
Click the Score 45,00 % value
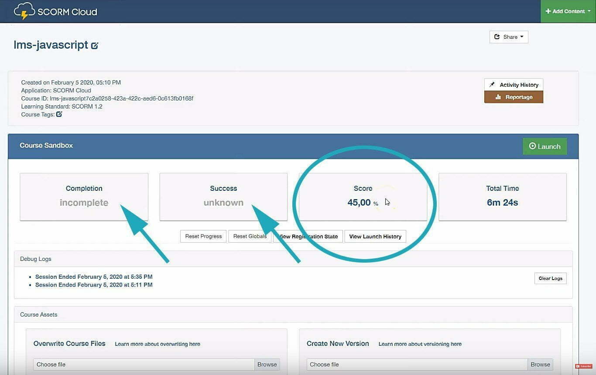(363, 203)
